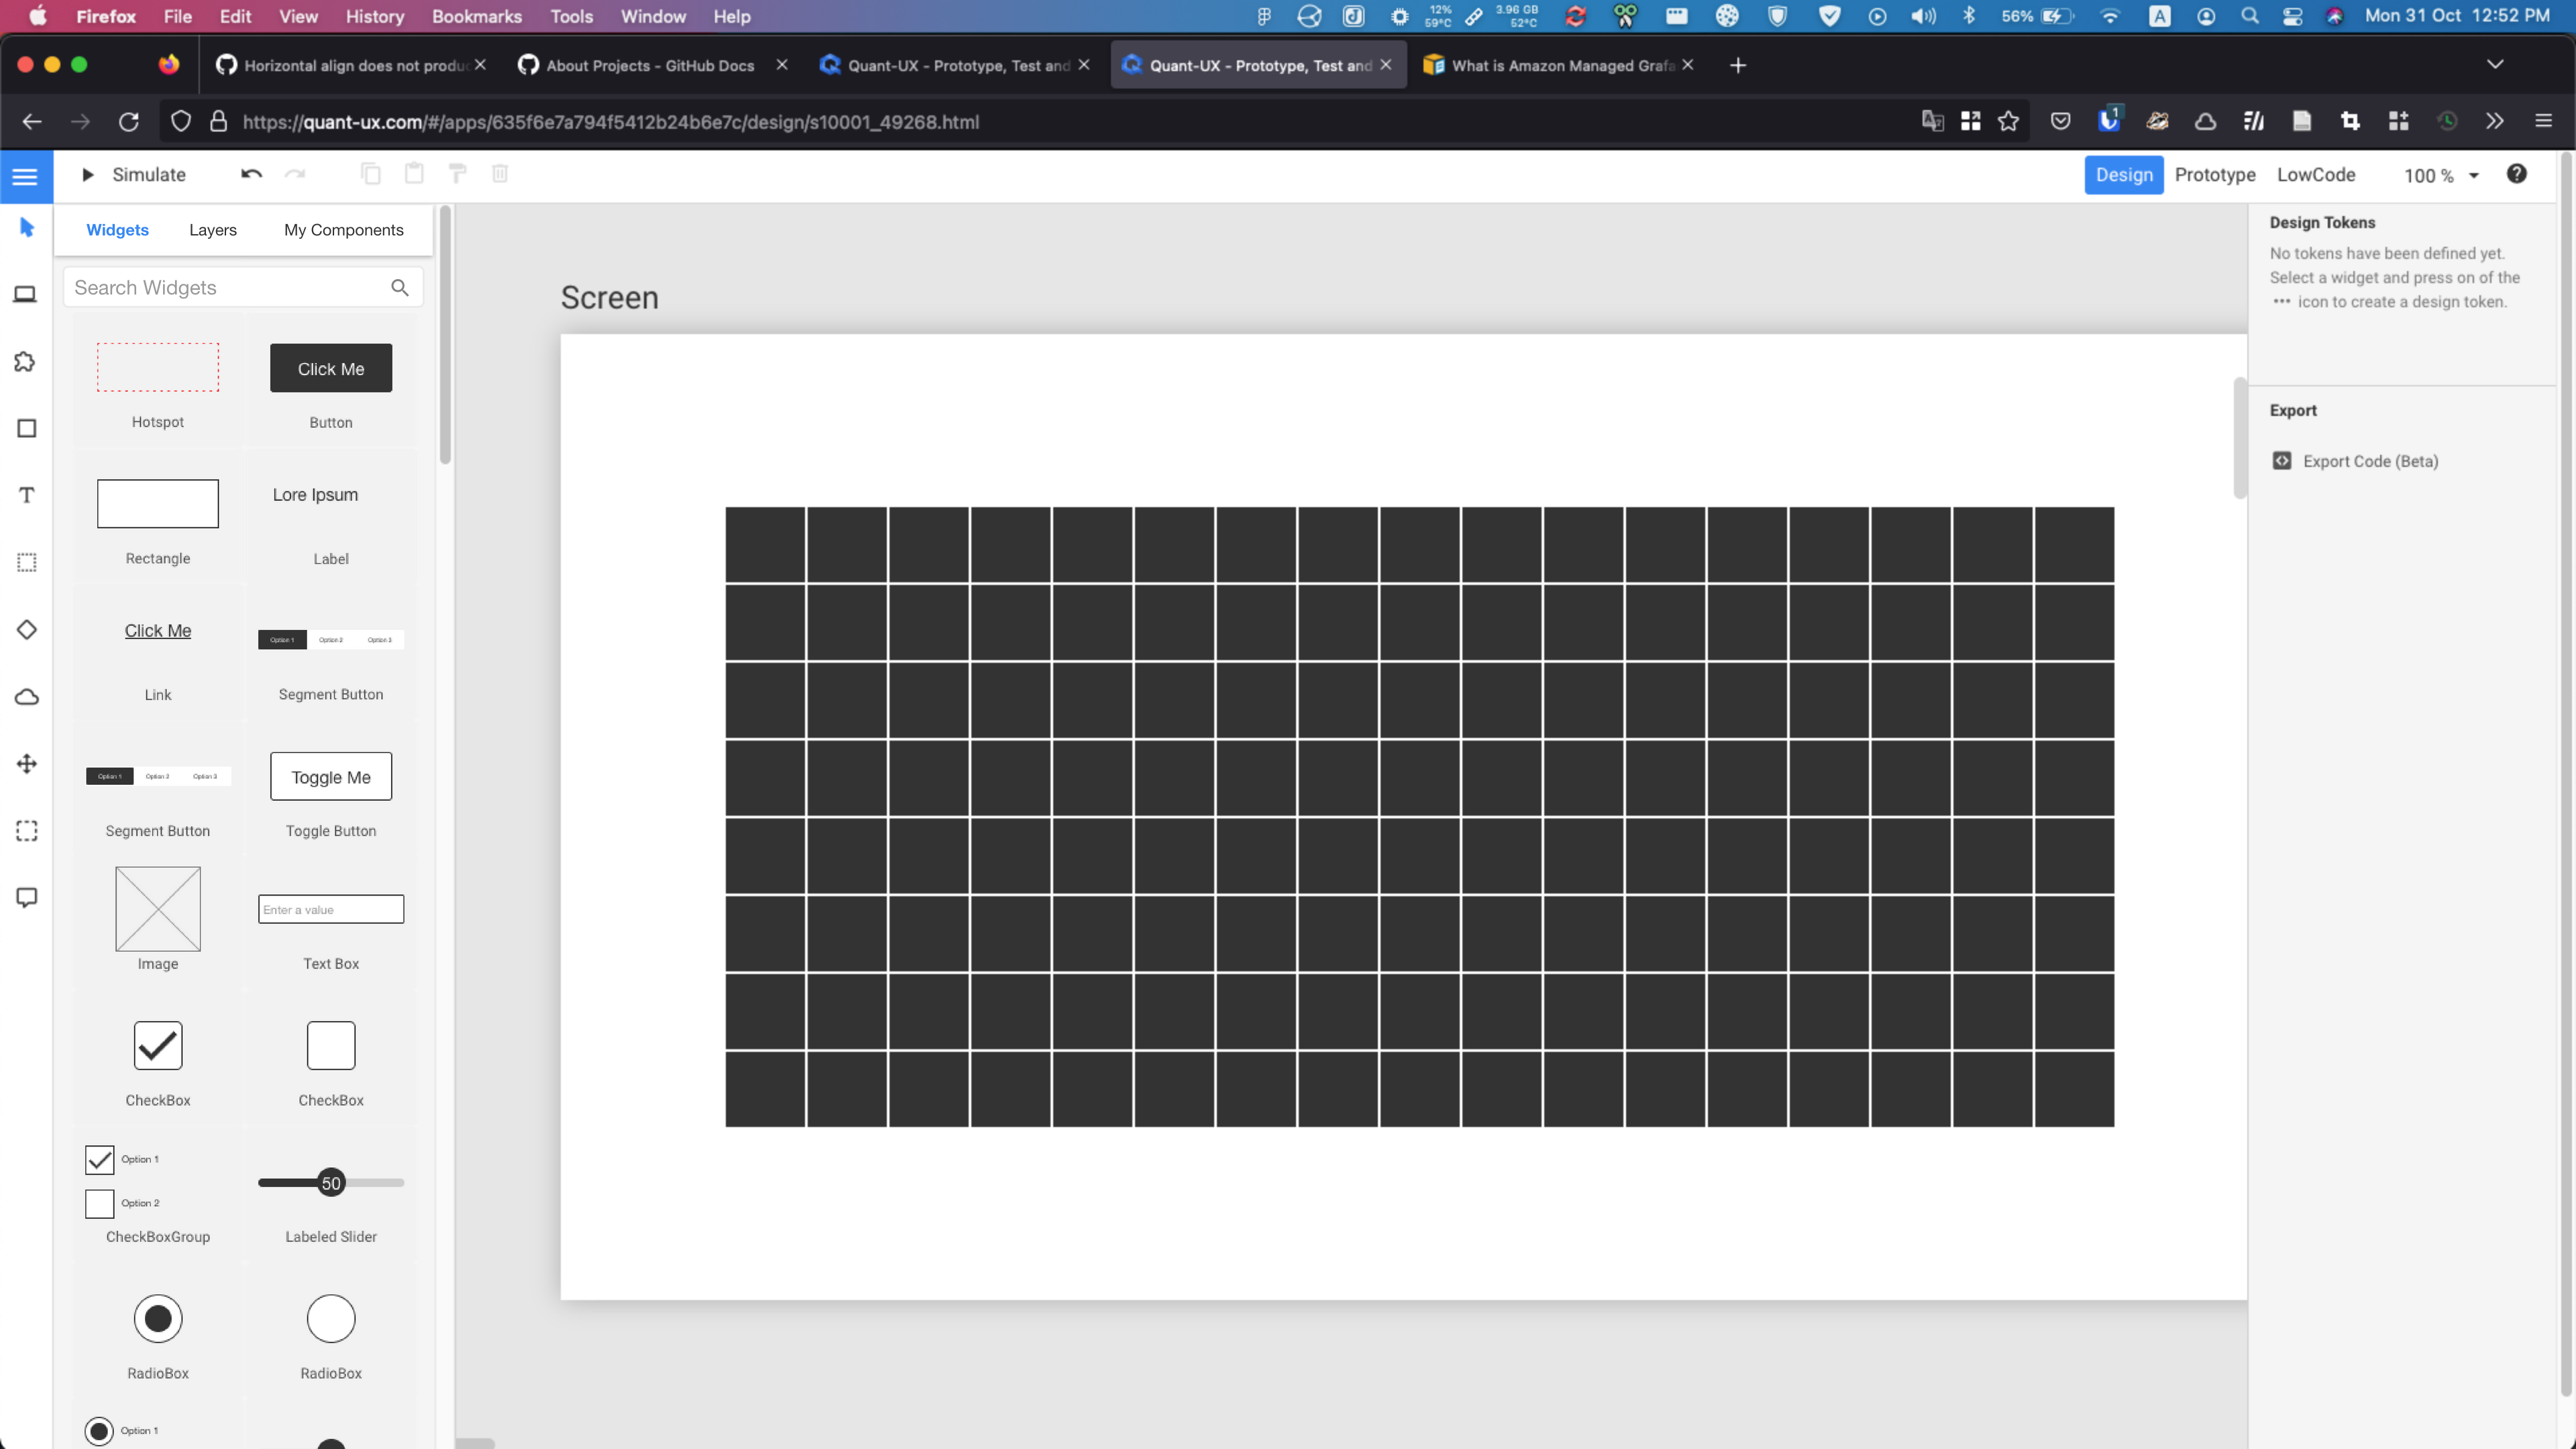Check the Option 2 checkbox in CheckBoxGroup widget
This screenshot has width=2576, height=1449.
coord(99,1203)
